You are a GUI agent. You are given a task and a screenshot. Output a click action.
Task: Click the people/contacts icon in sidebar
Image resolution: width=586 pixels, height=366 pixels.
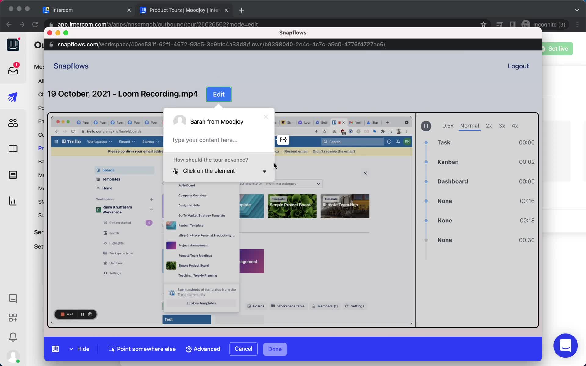point(13,123)
